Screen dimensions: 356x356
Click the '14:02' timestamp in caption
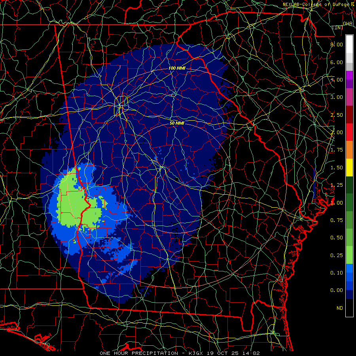pos(251,353)
